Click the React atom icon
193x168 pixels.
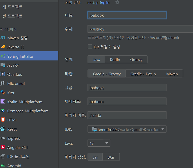(3, 129)
